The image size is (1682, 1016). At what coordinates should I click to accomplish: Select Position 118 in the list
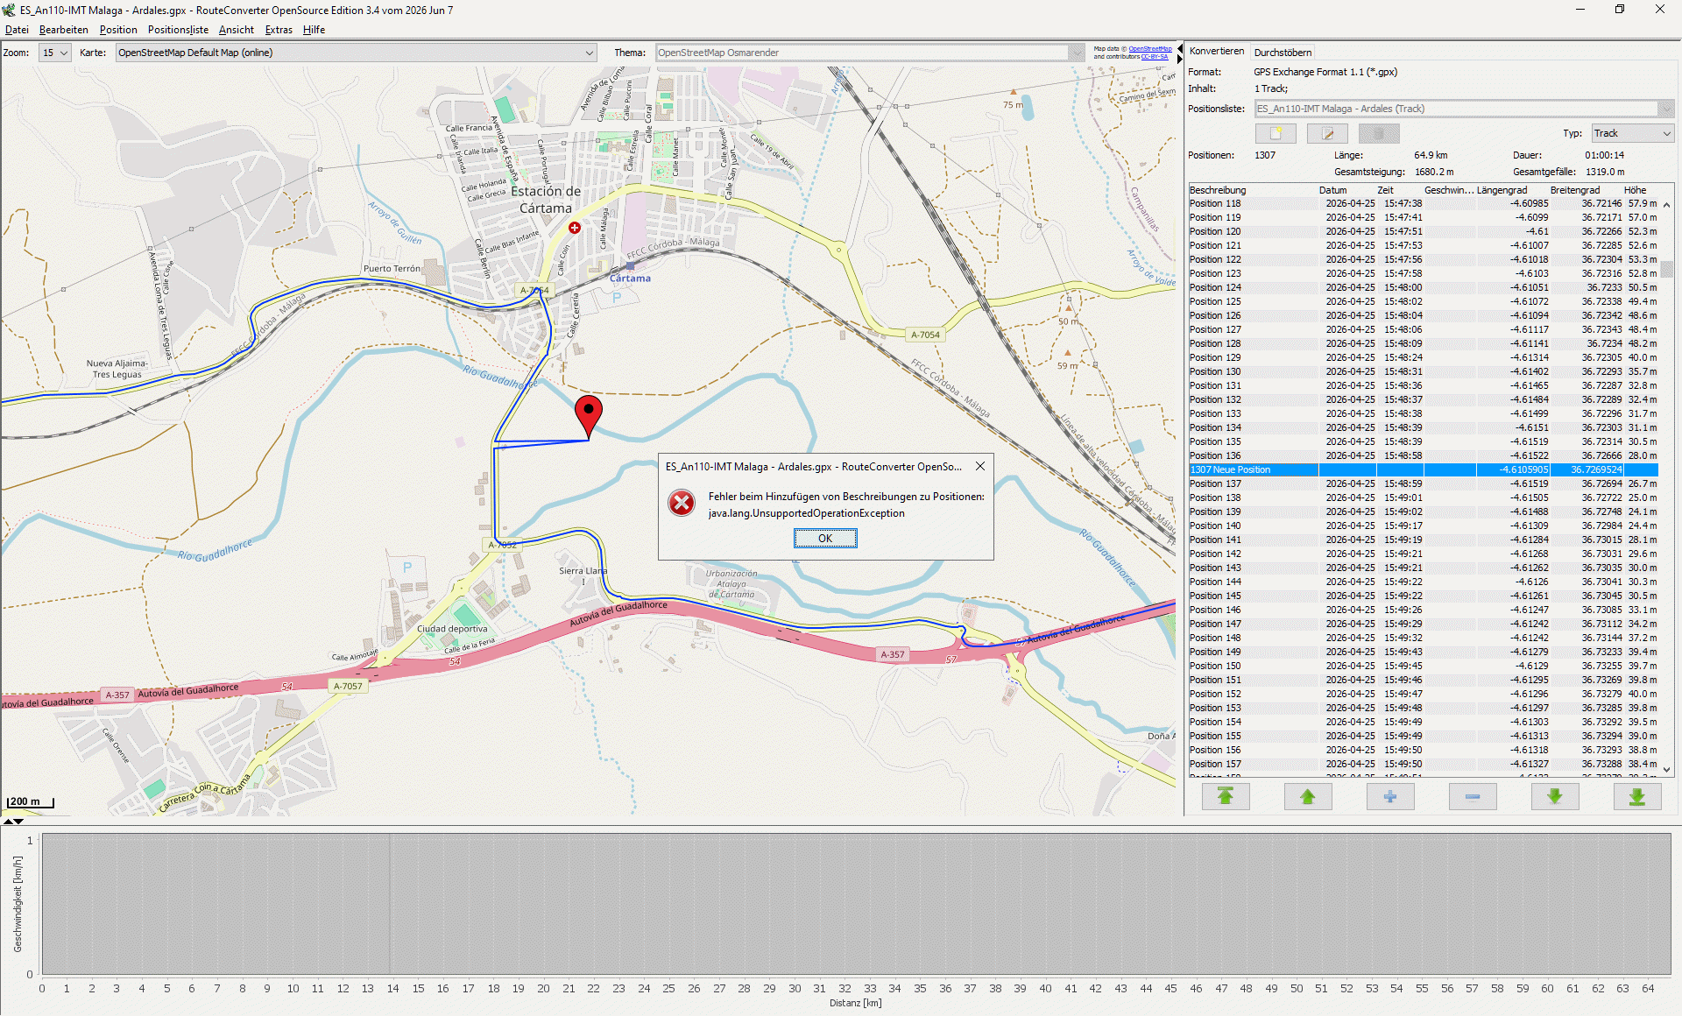coord(1423,203)
